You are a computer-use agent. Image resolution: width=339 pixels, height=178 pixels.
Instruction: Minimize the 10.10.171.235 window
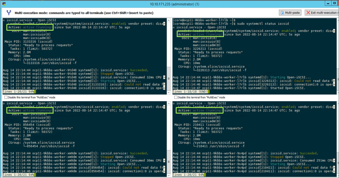[x=328, y=3]
